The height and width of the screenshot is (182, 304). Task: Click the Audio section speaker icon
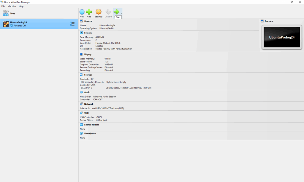coord(81,92)
